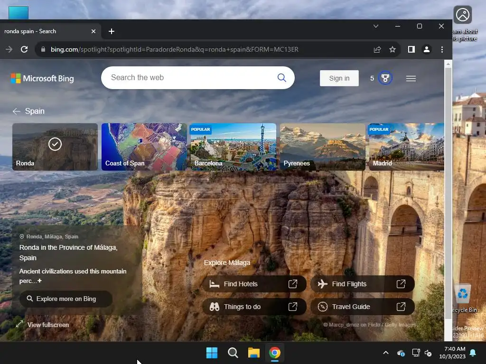
Task: Click View fullscreen
Action: tap(43, 325)
